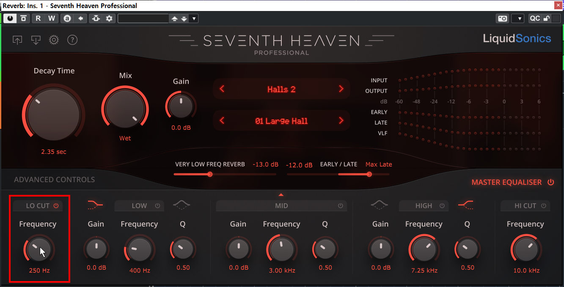
Task: Open the host toolbar gear settings
Action: click(x=110, y=19)
